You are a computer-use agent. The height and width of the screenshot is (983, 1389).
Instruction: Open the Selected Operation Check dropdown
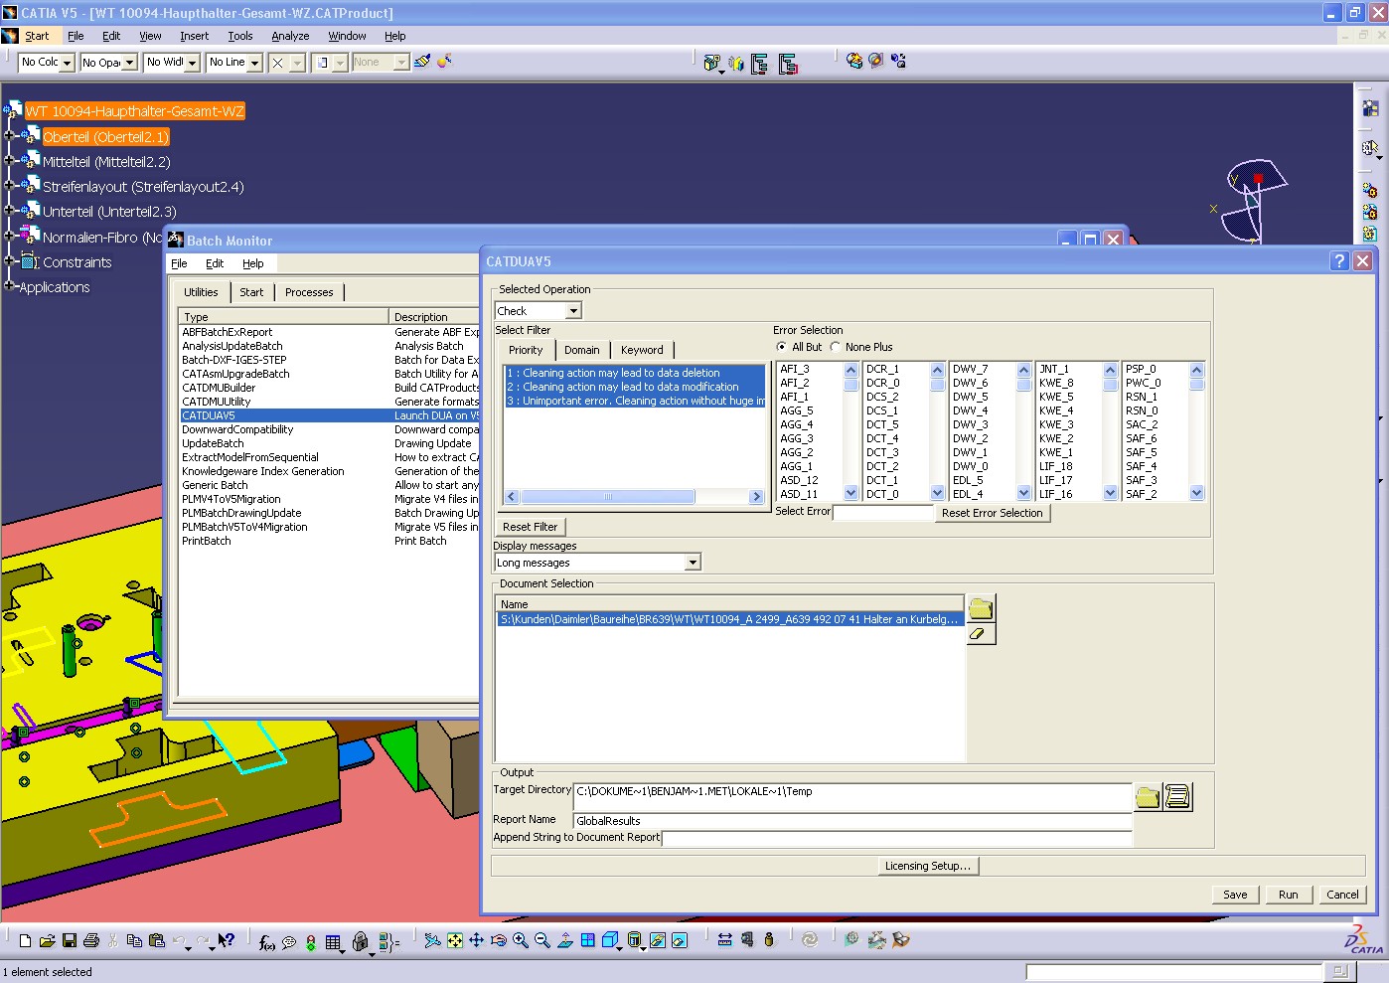point(574,311)
